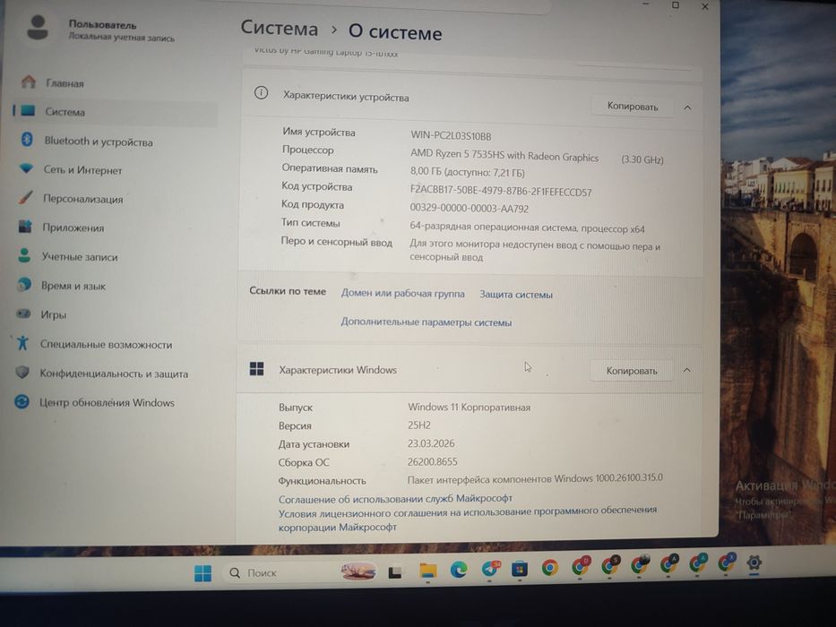836x627 pixels.
Task: Click the Система breadcrumb link
Action: tap(280, 29)
